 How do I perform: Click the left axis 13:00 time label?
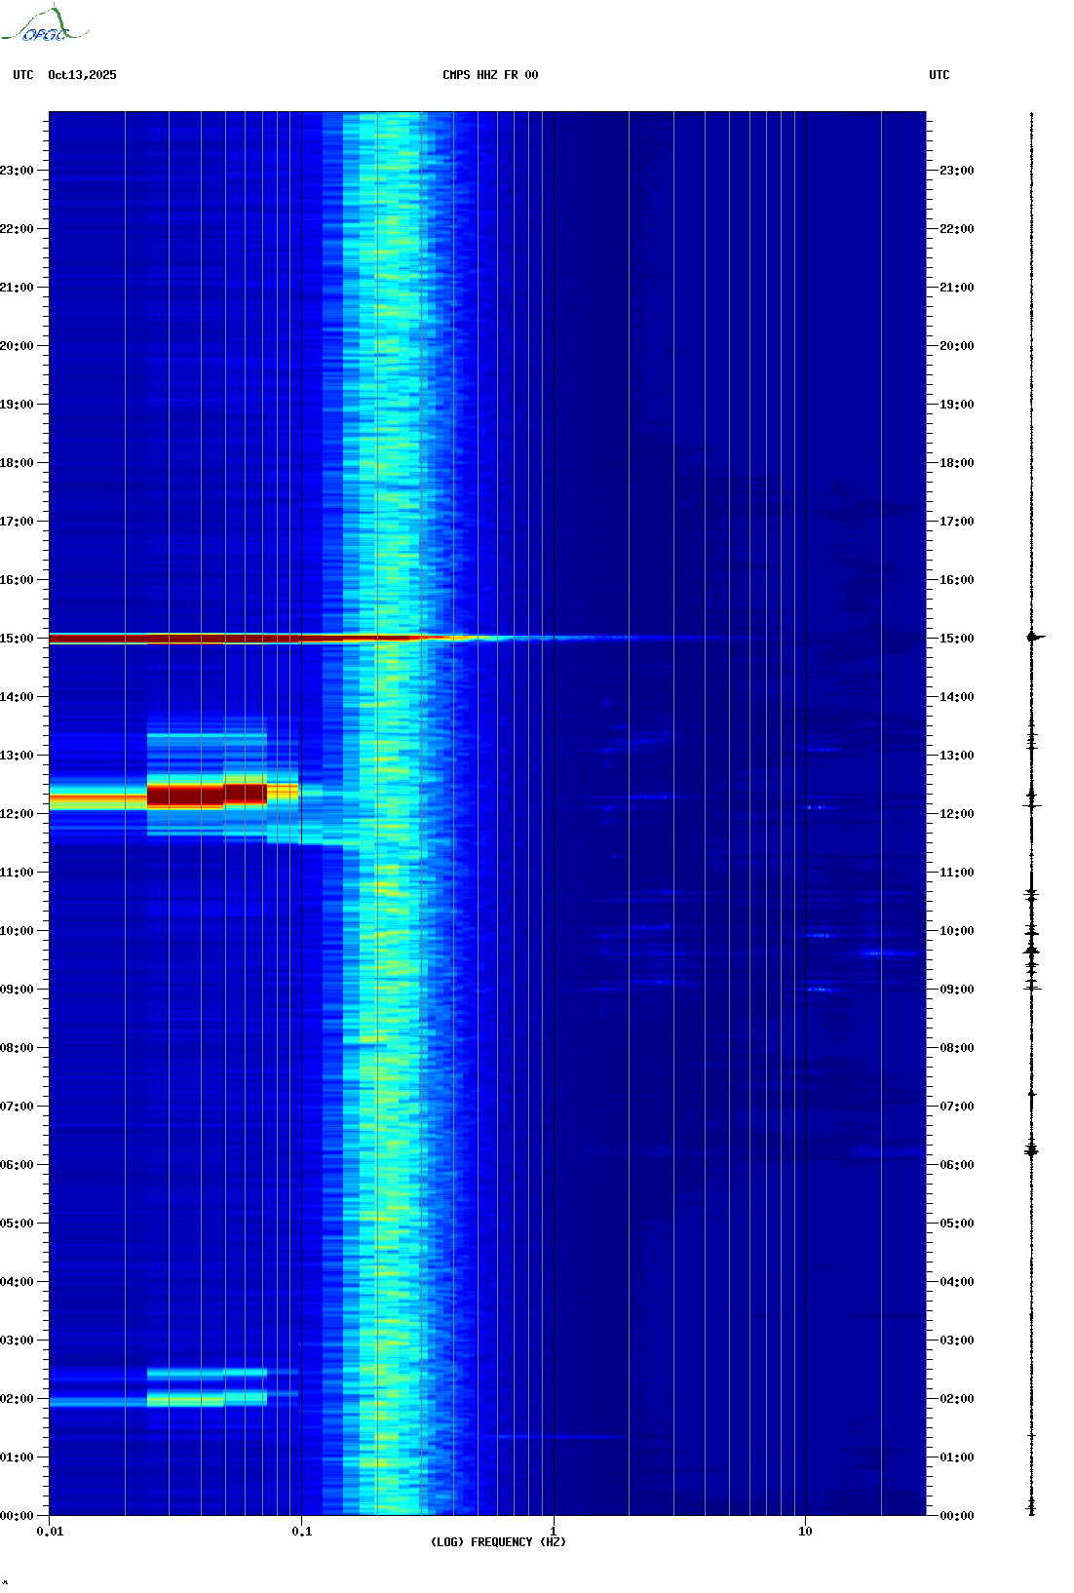(x=17, y=756)
